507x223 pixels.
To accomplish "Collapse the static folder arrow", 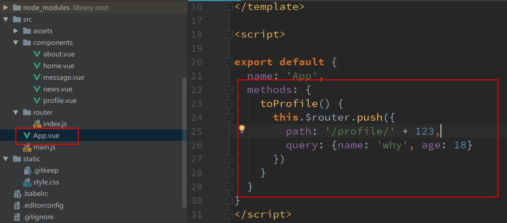I will pos(6,159).
